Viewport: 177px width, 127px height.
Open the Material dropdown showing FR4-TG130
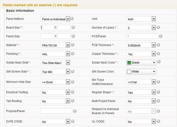(x=55, y=45)
